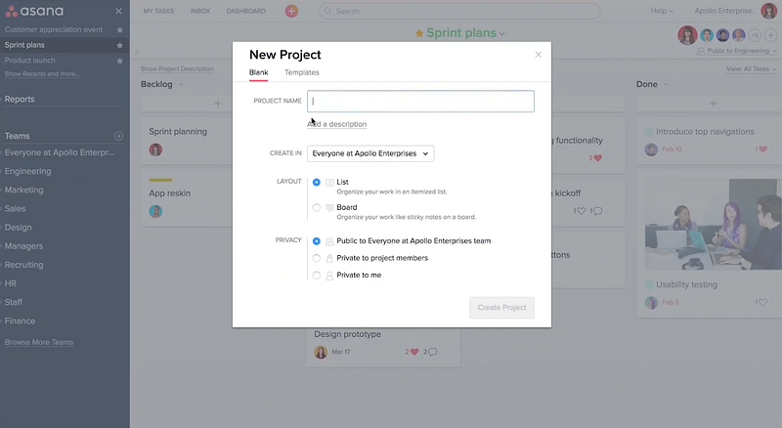Image resolution: width=782 pixels, height=428 pixels.
Task: Select the Board layout radio button
Action: (x=317, y=207)
